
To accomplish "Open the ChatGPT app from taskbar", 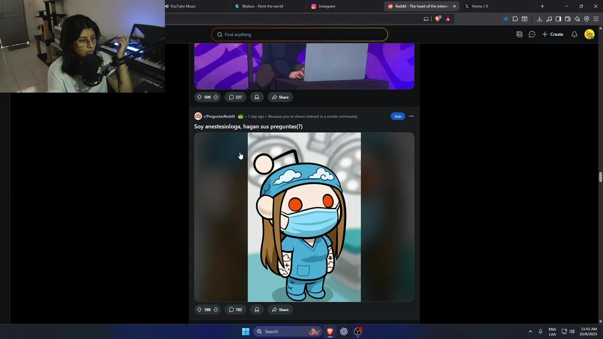I will click(x=344, y=331).
